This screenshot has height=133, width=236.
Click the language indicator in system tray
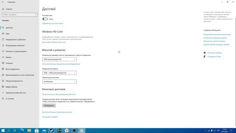coord(218,130)
